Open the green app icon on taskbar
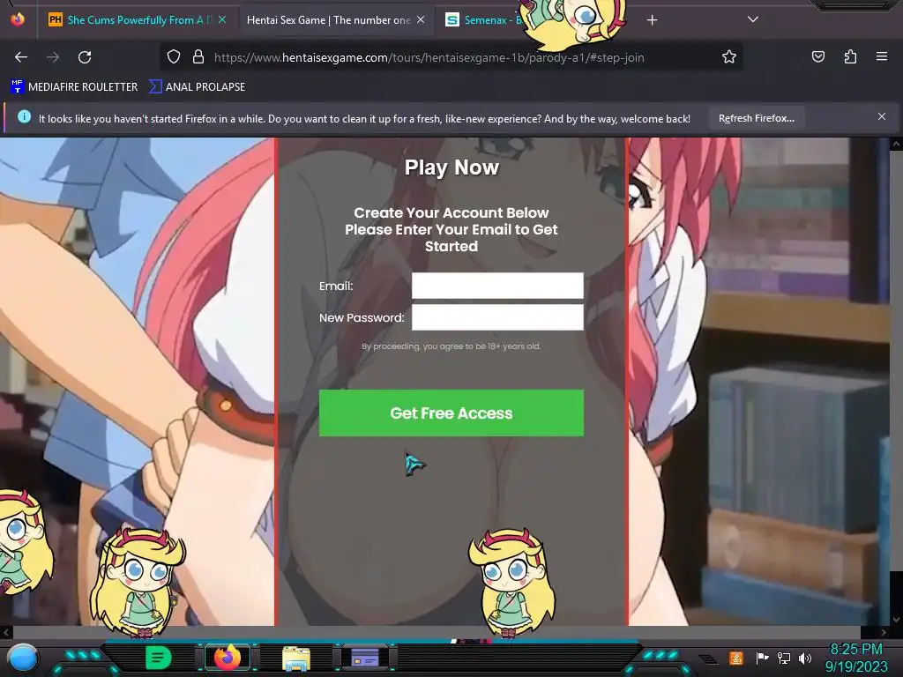903x677 pixels. coord(159,658)
